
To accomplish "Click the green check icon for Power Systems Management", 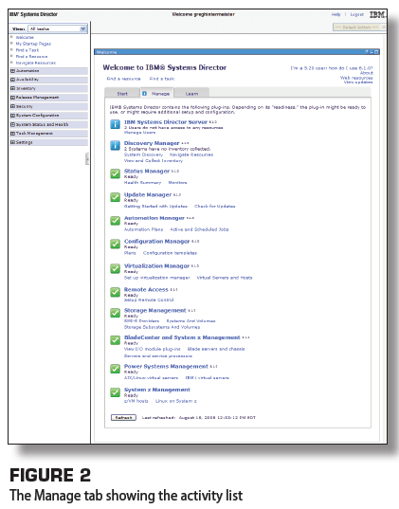I will click(116, 369).
